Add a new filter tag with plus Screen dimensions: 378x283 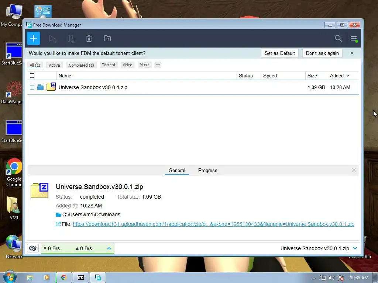tap(158, 65)
